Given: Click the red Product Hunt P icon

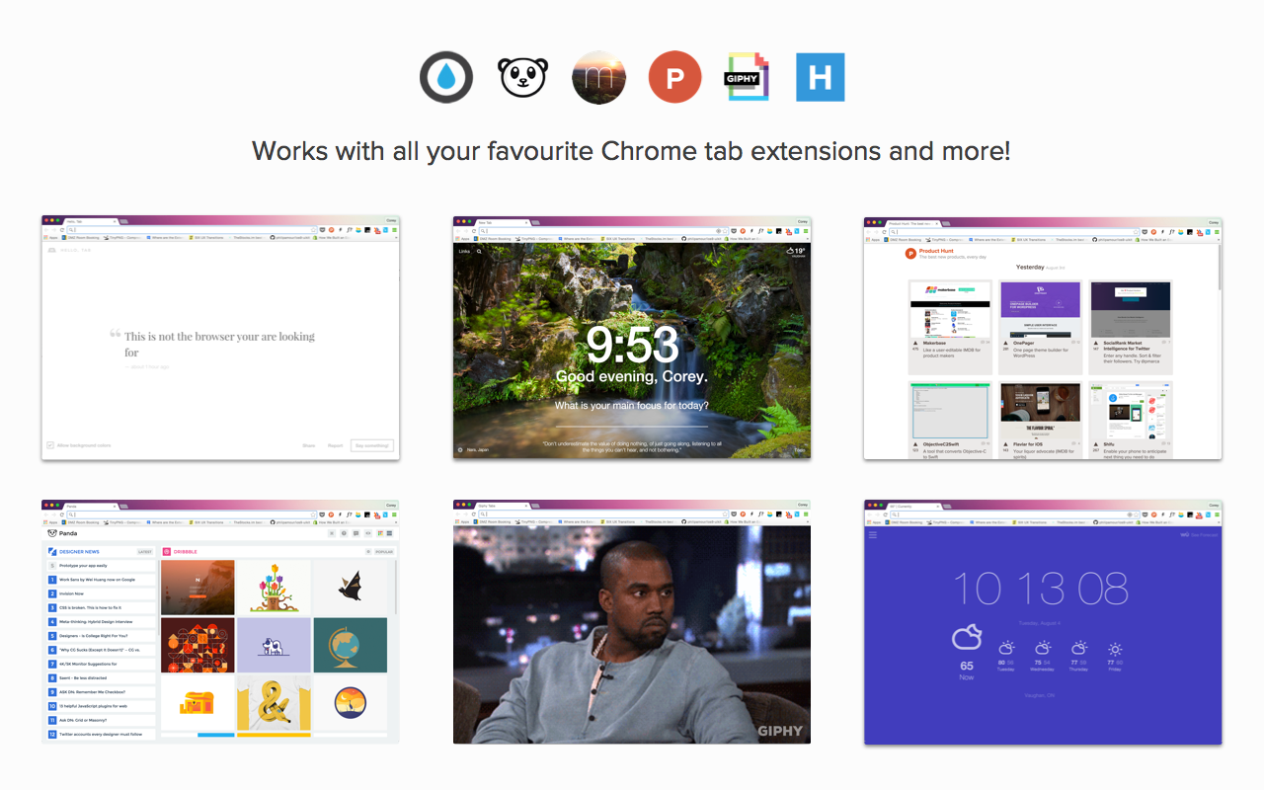Looking at the screenshot, I should 675,77.
